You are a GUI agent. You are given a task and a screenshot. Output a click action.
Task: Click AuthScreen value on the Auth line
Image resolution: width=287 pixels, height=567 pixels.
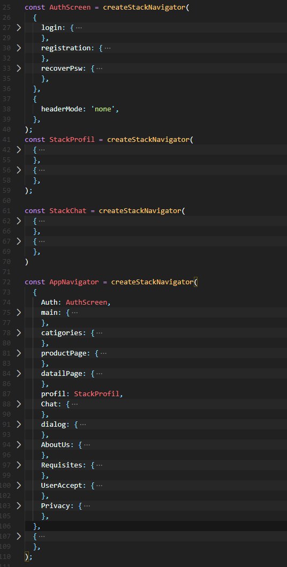point(86,302)
